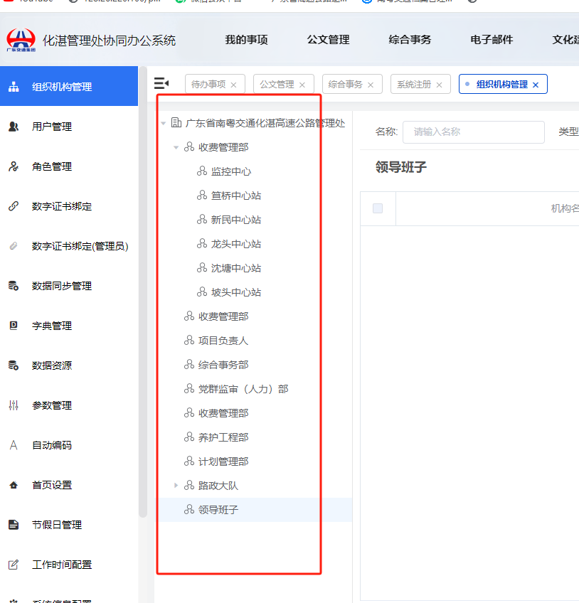Select the 综合事务部 tree node
Viewport: 579px width, 603px height.
tap(223, 365)
